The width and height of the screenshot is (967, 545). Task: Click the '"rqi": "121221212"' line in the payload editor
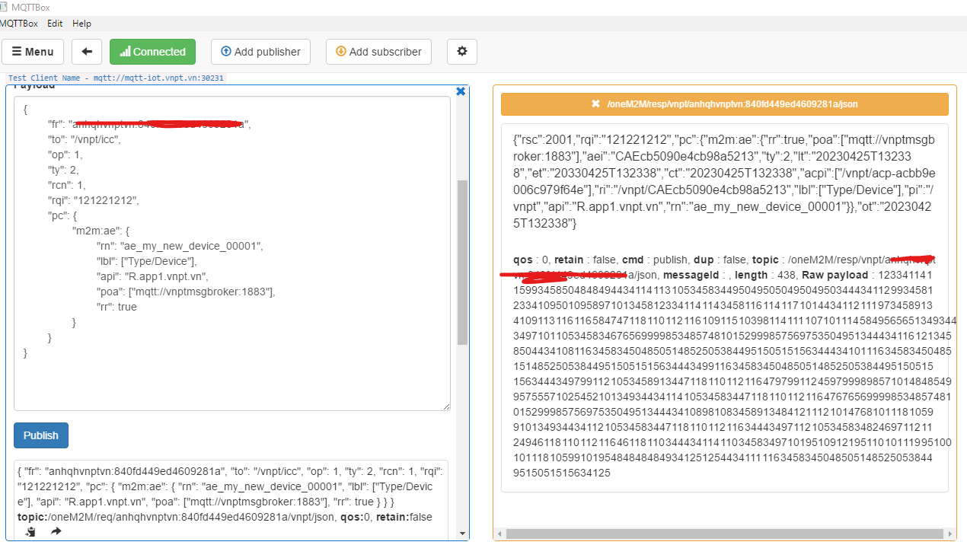click(x=94, y=200)
